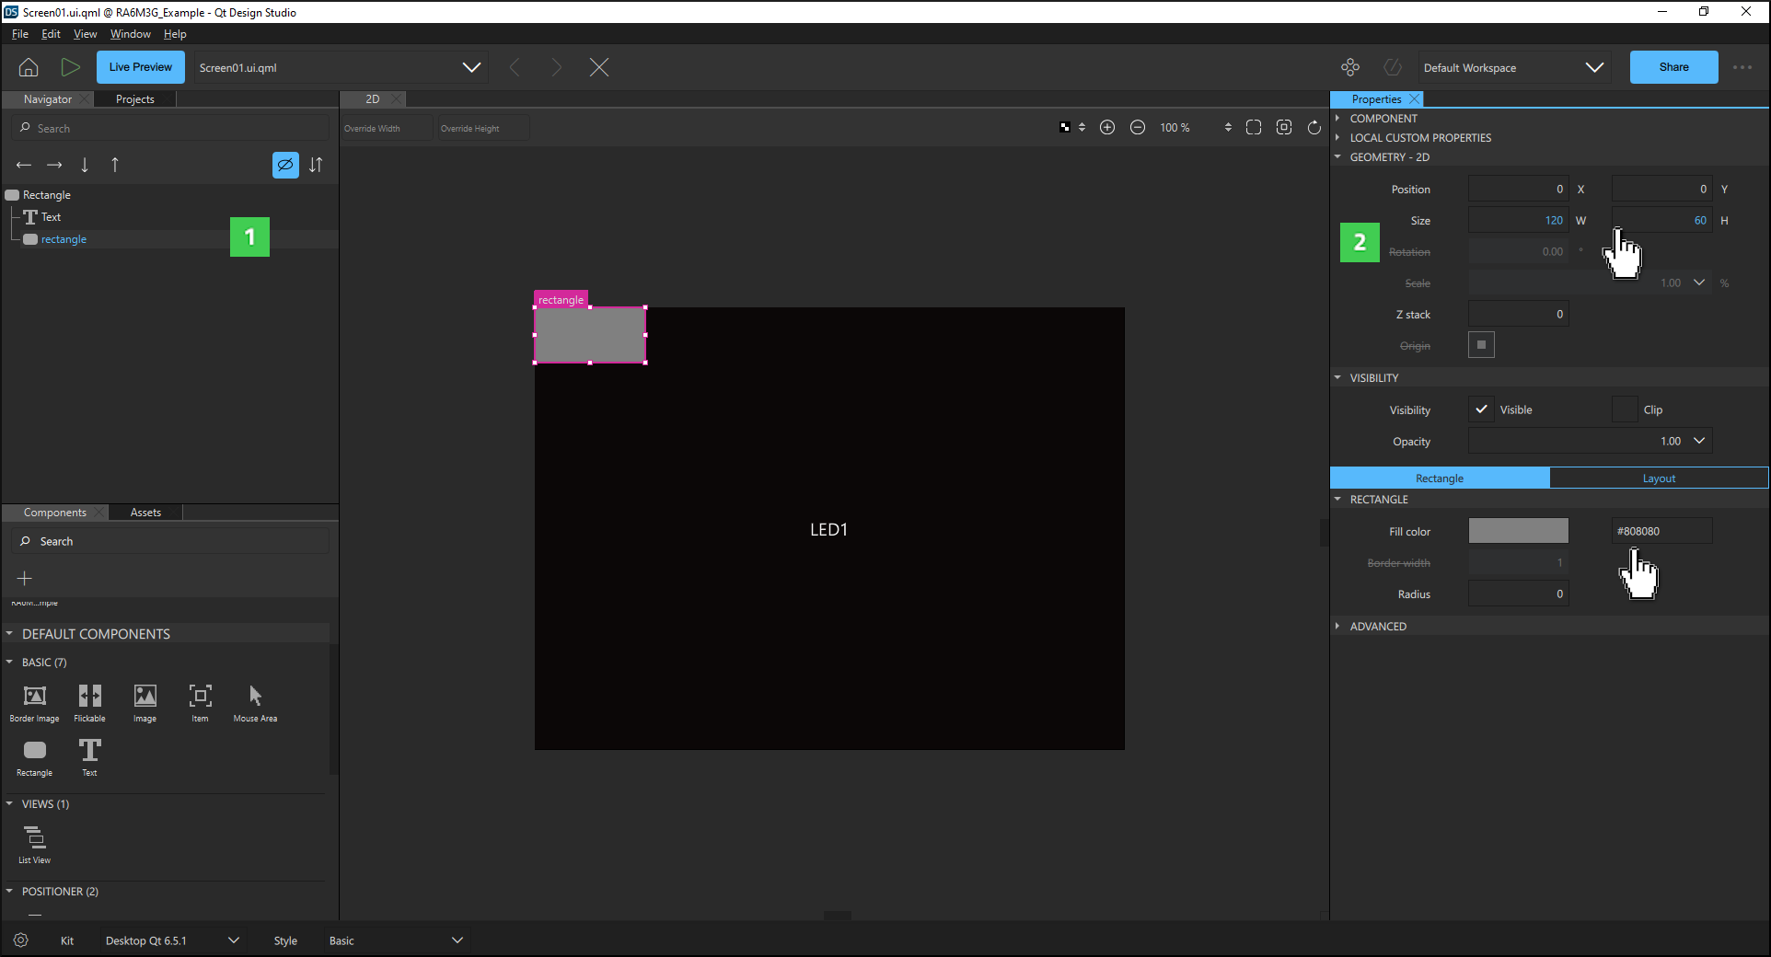Open the Window menu
Viewport: 1771px width, 957px height.
click(130, 34)
